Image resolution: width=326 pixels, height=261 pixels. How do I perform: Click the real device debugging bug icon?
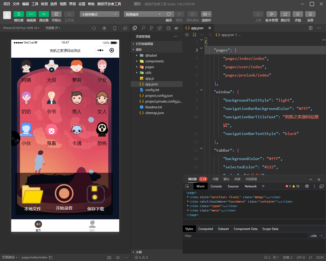[x=192, y=14]
